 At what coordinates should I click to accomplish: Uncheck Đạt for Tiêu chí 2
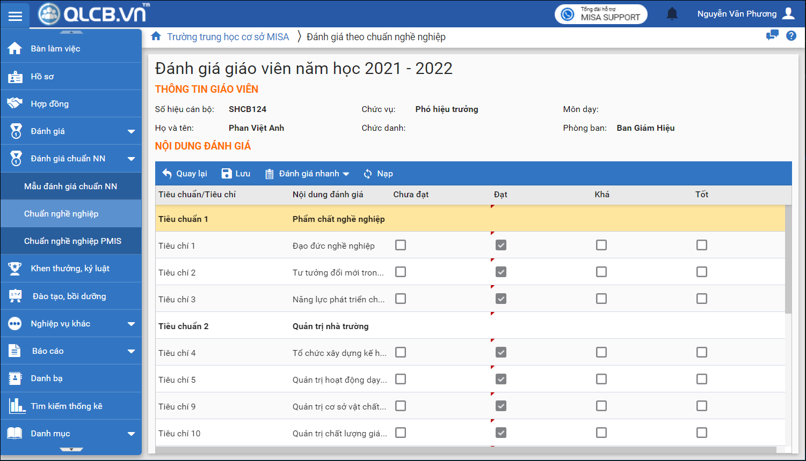[x=500, y=272]
